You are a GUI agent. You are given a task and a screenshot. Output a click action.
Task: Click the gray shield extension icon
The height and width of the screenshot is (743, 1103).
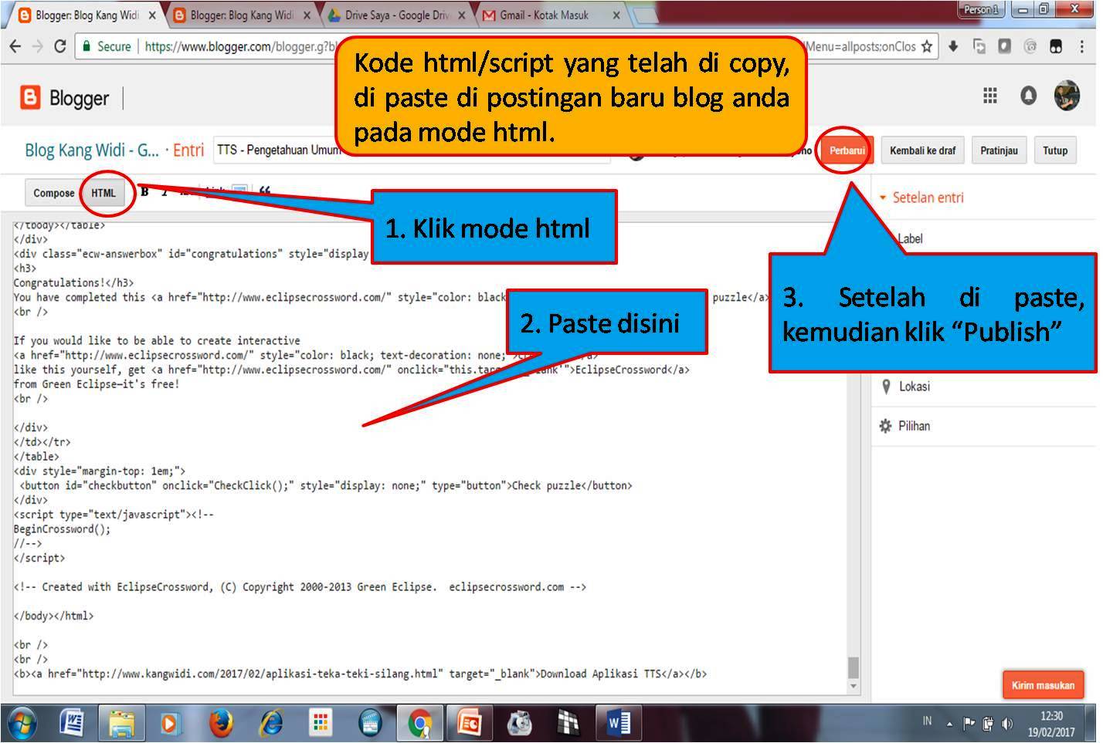[x=1004, y=46]
